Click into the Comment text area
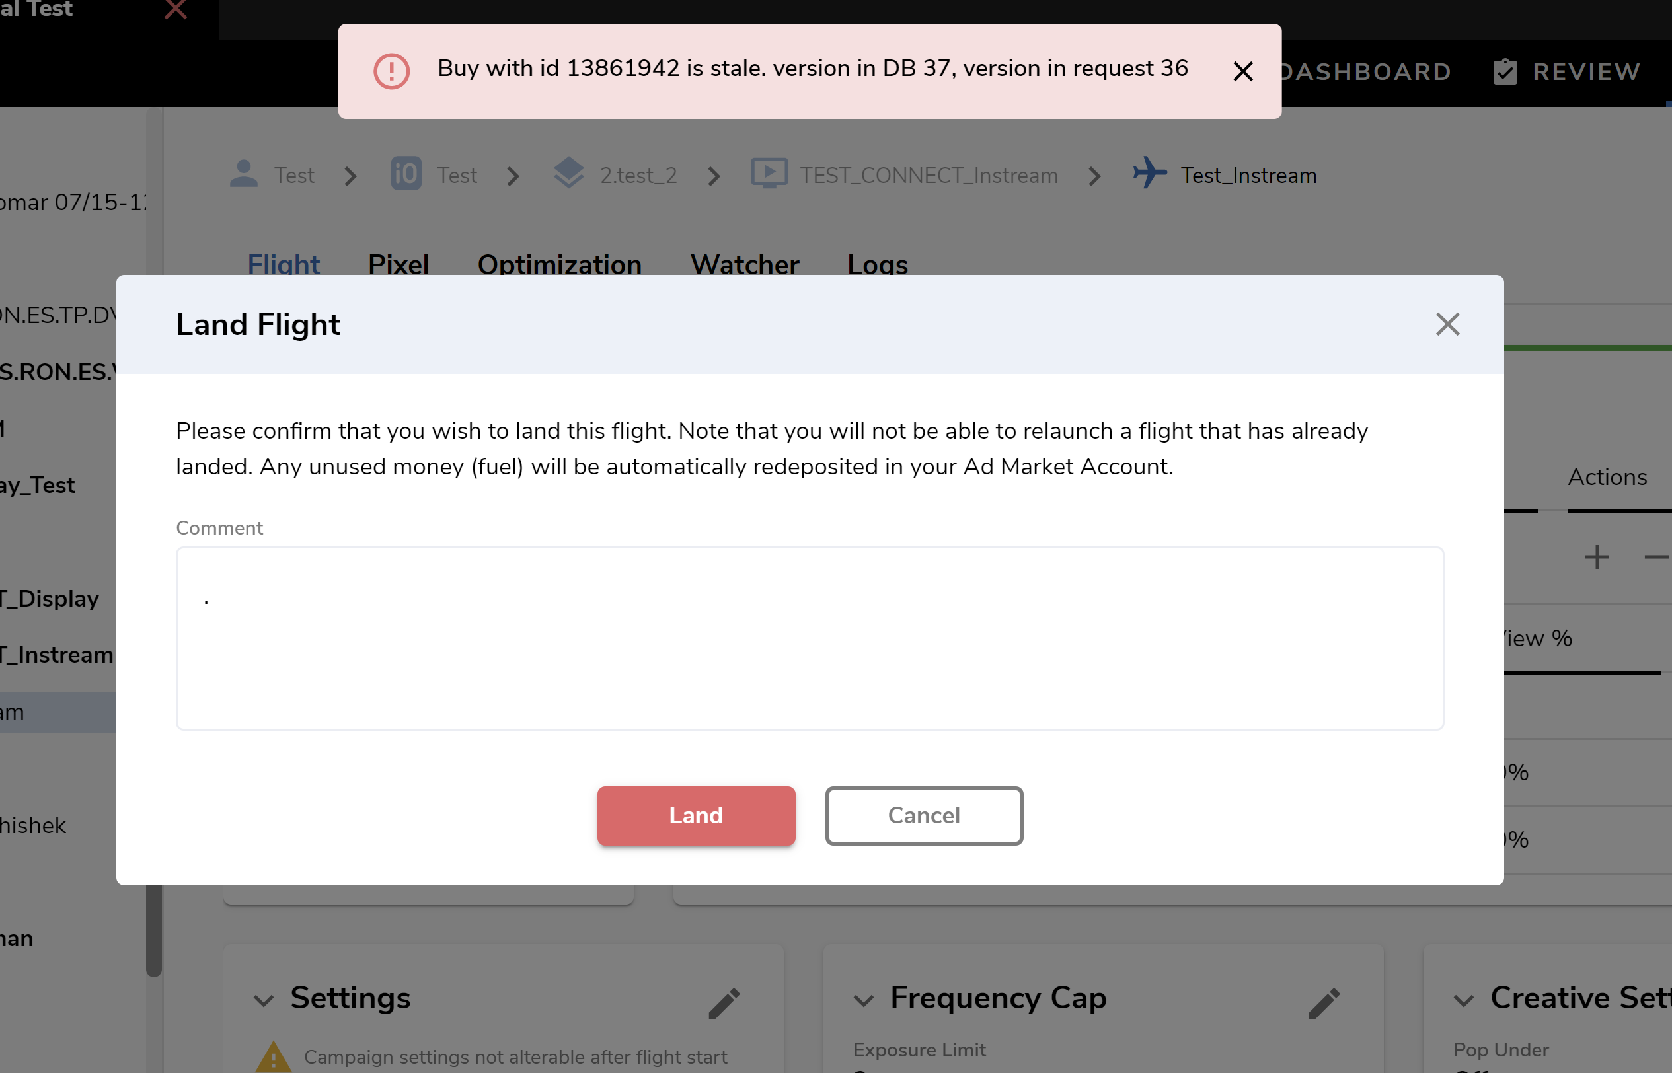 (x=808, y=638)
